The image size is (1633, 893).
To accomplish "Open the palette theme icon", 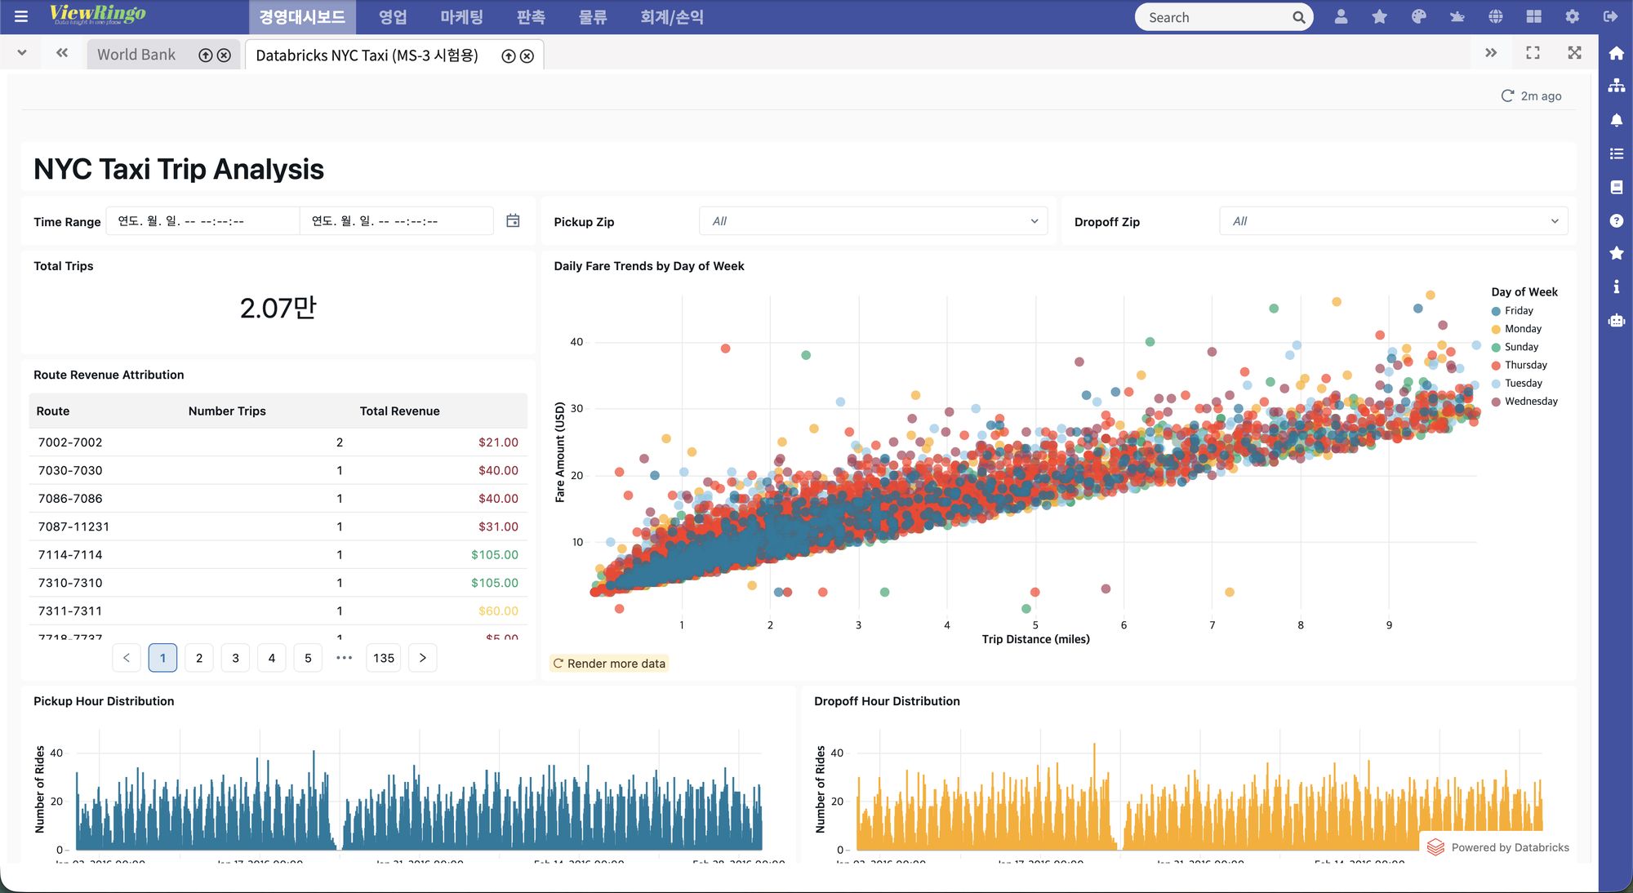I will (1418, 16).
